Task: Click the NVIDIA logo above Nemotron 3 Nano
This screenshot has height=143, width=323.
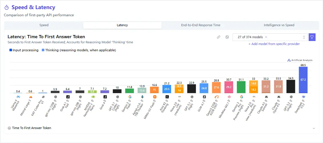Action: 92,97
